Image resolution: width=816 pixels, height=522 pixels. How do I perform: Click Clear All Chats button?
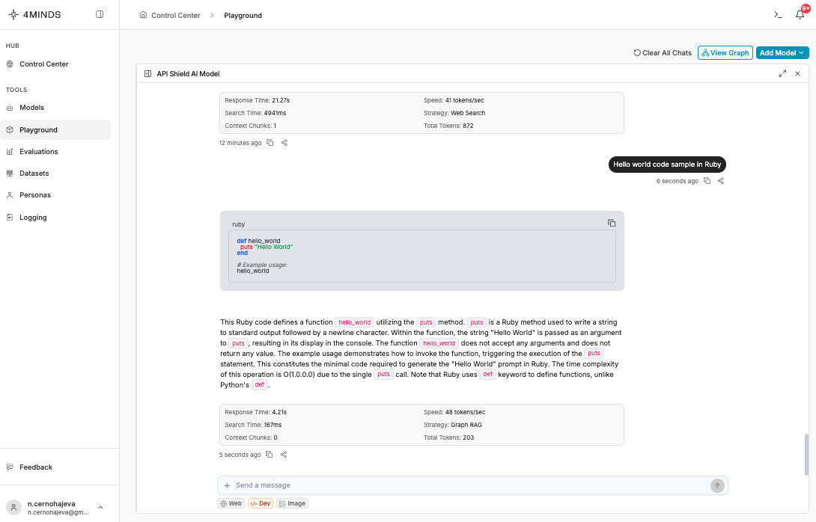(662, 52)
